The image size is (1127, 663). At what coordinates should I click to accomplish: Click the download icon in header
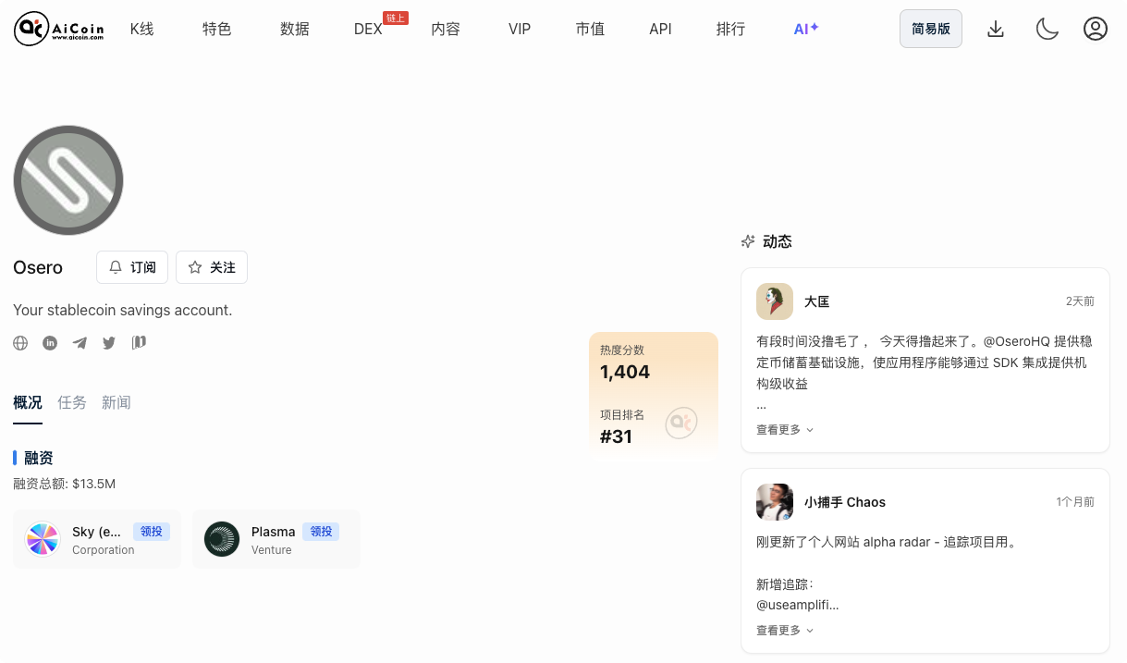click(x=996, y=29)
